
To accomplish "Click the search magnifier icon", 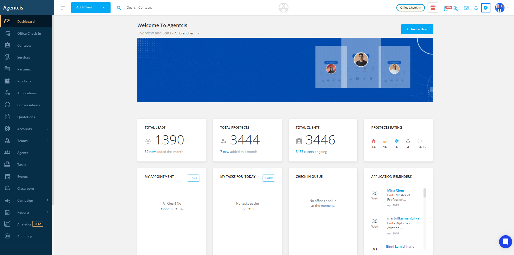I will pos(119,8).
